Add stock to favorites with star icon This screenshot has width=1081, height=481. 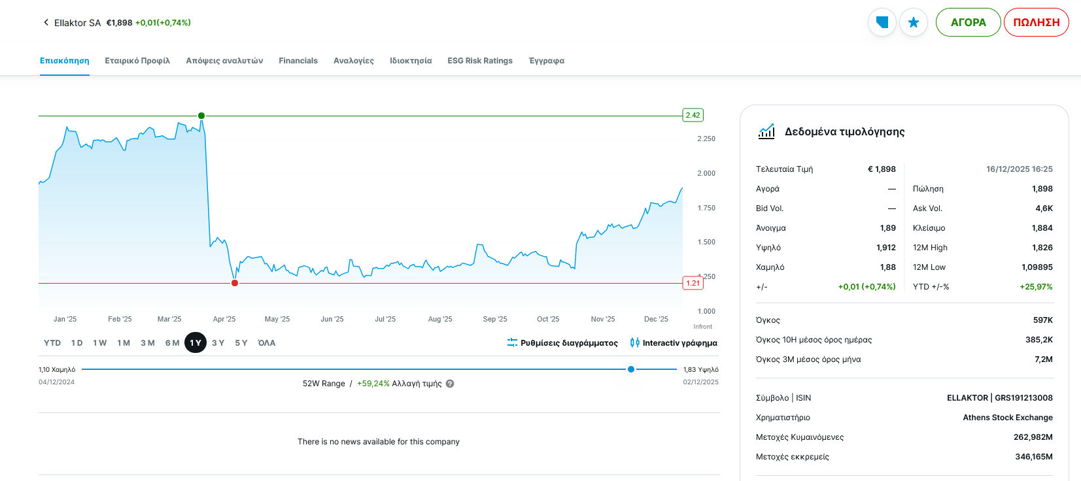point(914,22)
